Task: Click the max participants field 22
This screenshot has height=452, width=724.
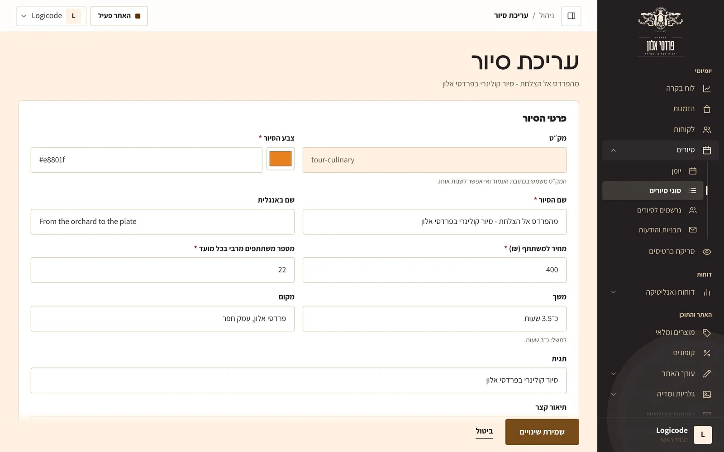Action: (x=162, y=270)
